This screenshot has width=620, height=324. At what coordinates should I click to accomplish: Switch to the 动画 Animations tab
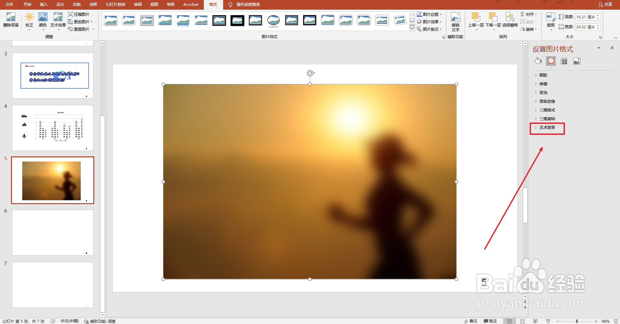coord(93,5)
